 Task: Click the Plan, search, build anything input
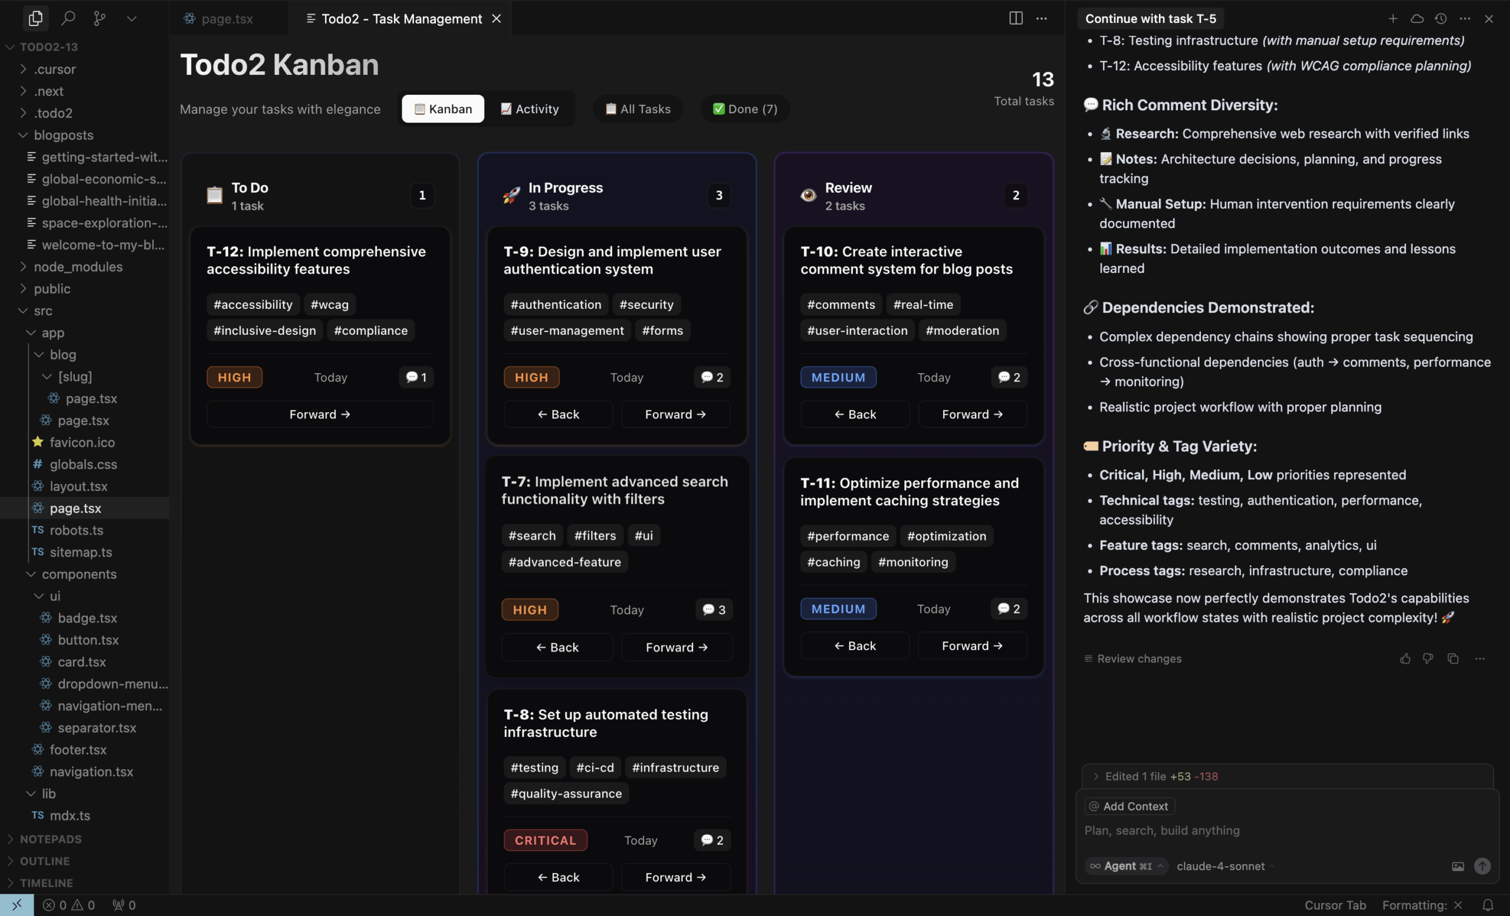point(1287,831)
